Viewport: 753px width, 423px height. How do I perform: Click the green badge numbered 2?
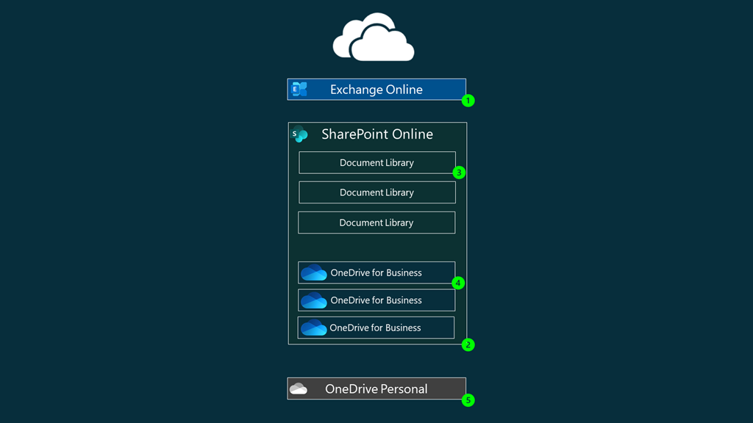point(468,344)
